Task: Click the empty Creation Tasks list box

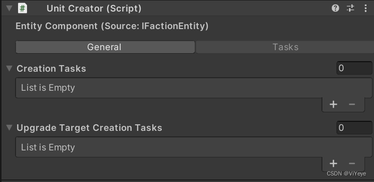Action: pos(194,88)
